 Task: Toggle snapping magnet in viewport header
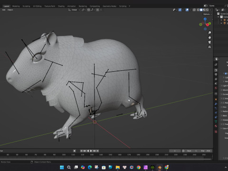coord(88,10)
